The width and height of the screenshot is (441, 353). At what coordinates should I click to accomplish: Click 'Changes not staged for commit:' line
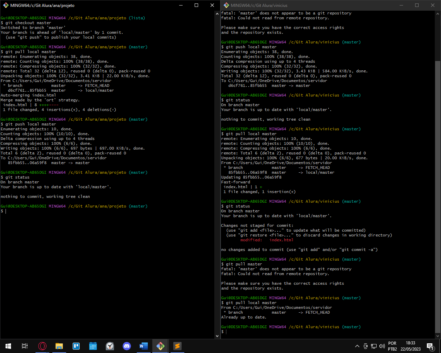tap(257, 225)
